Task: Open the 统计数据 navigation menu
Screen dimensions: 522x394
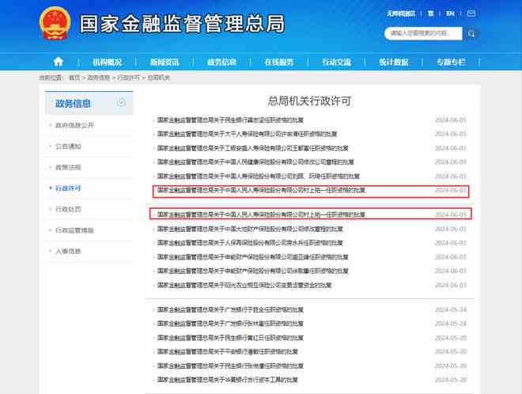Action: tap(394, 62)
